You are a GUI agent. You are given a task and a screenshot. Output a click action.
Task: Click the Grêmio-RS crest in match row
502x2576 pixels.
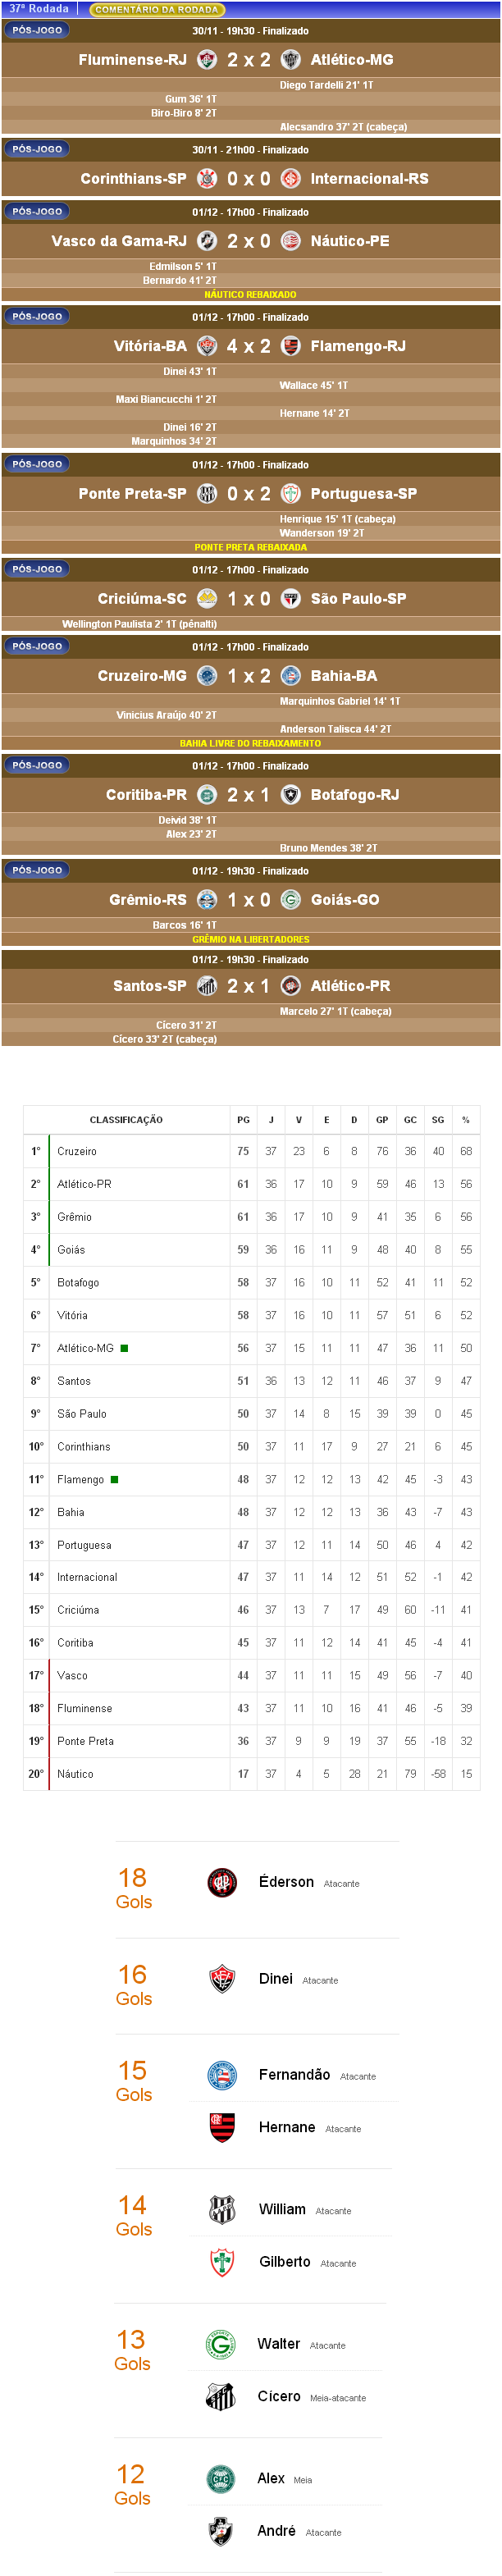pos(207,900)
